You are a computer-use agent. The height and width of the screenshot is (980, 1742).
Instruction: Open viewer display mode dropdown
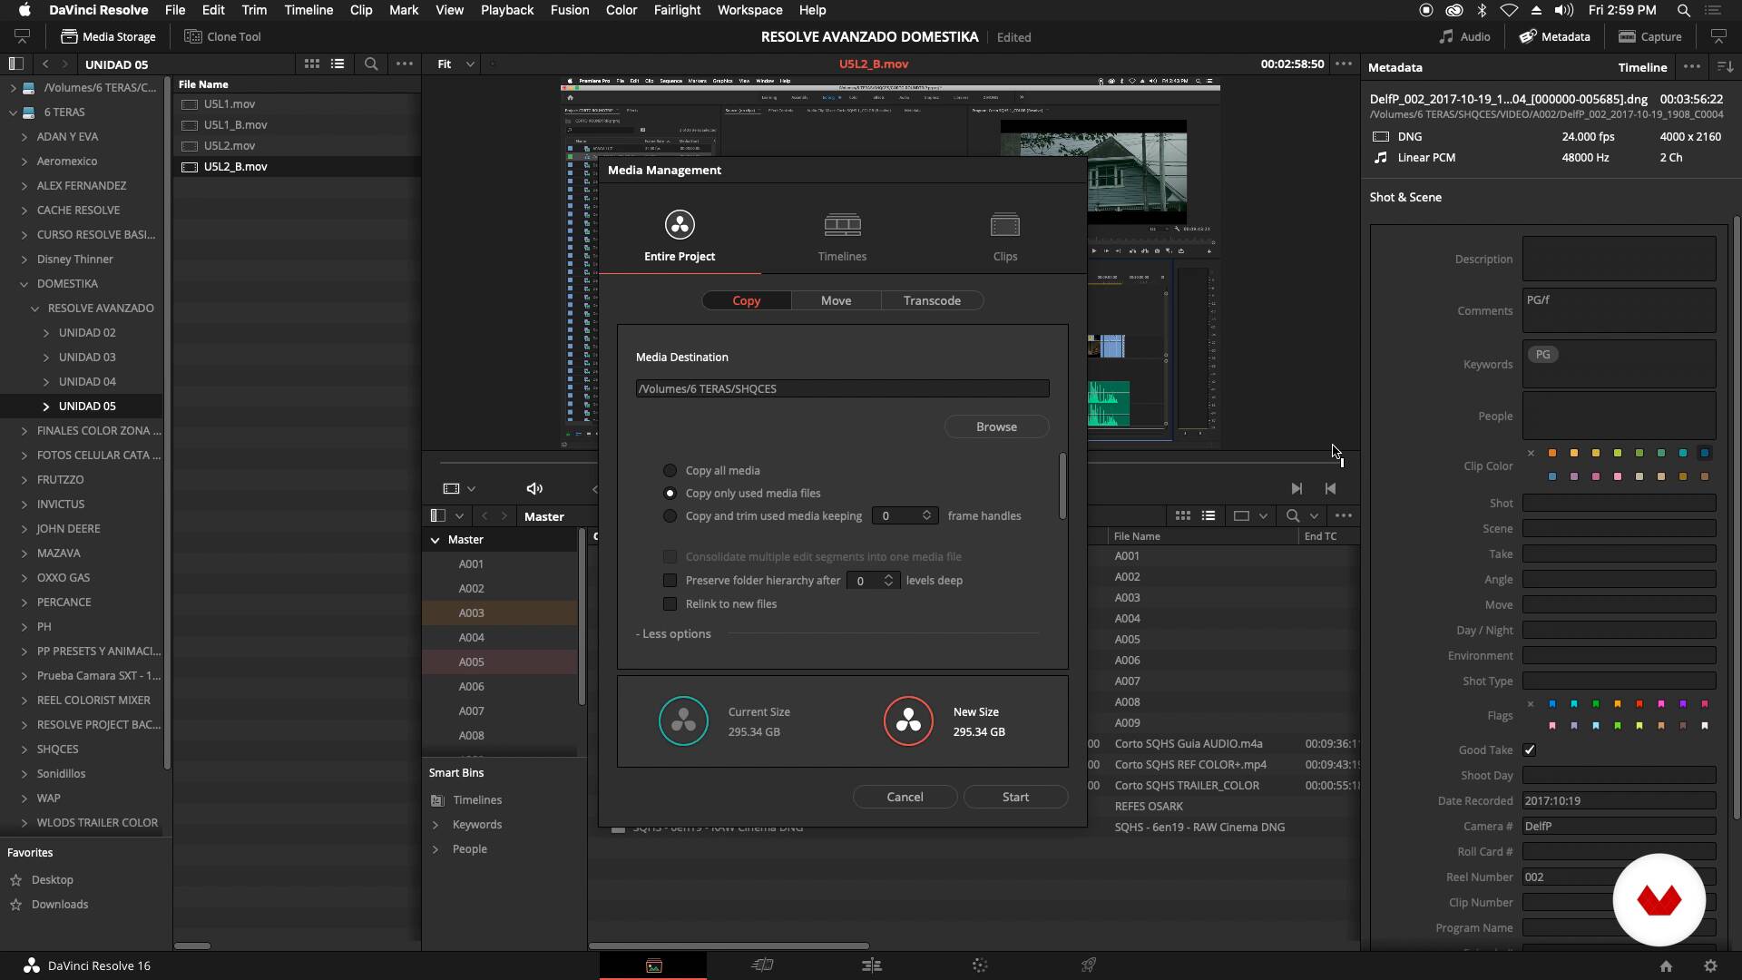click(x=459, y=488)
